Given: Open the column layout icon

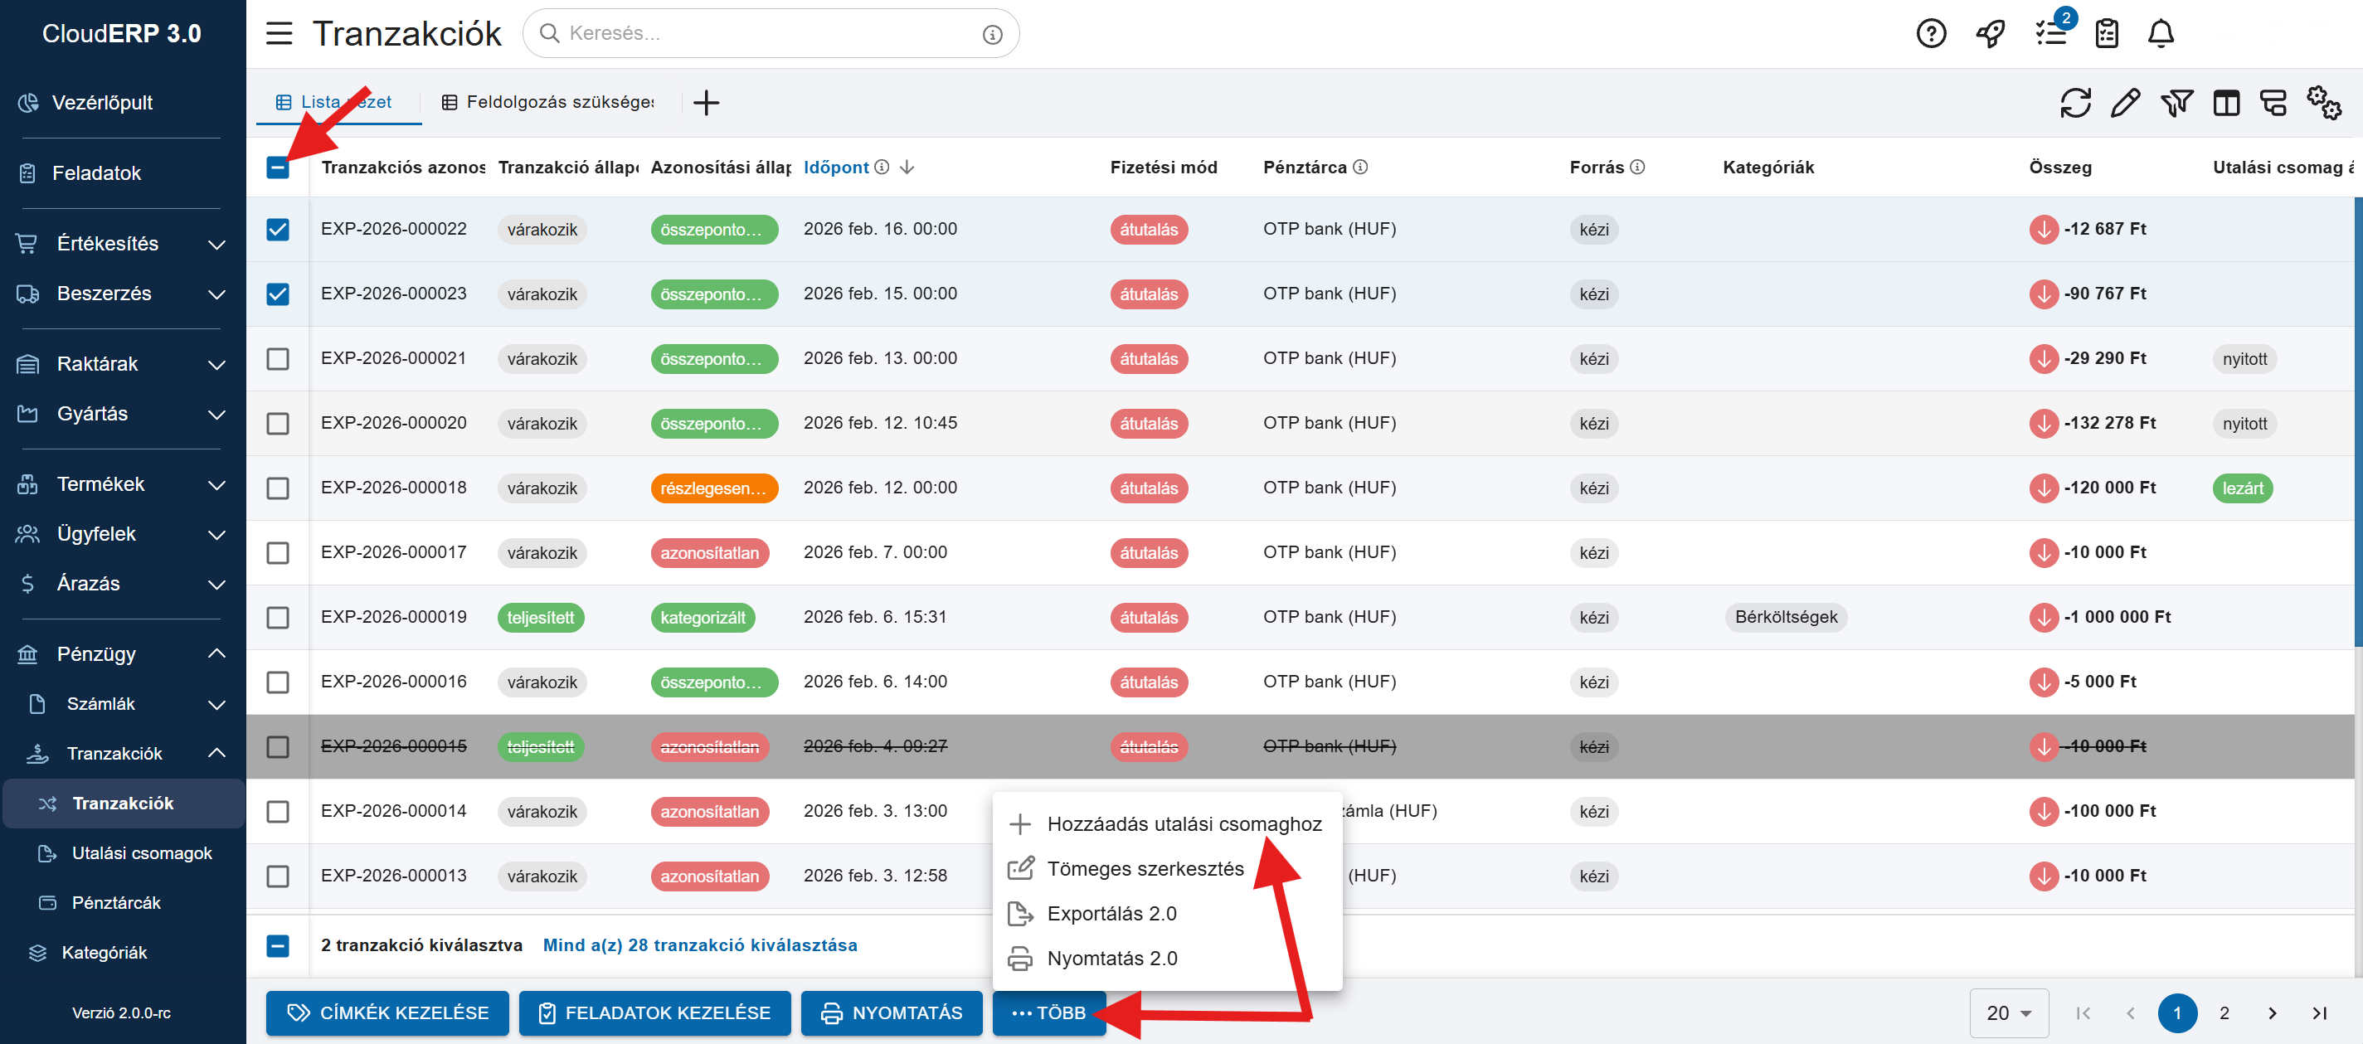Looking at the screenshot, I should pyautogui.click(x=2225, y=103).
